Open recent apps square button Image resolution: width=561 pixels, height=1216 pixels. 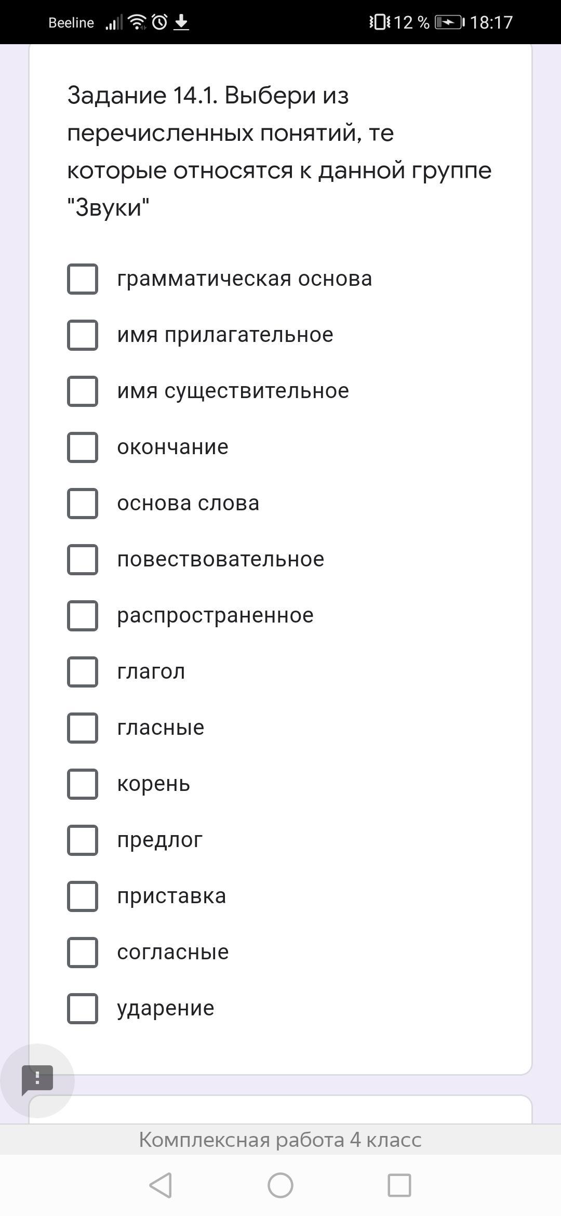pyautogui.click(x=399, y=1186)
